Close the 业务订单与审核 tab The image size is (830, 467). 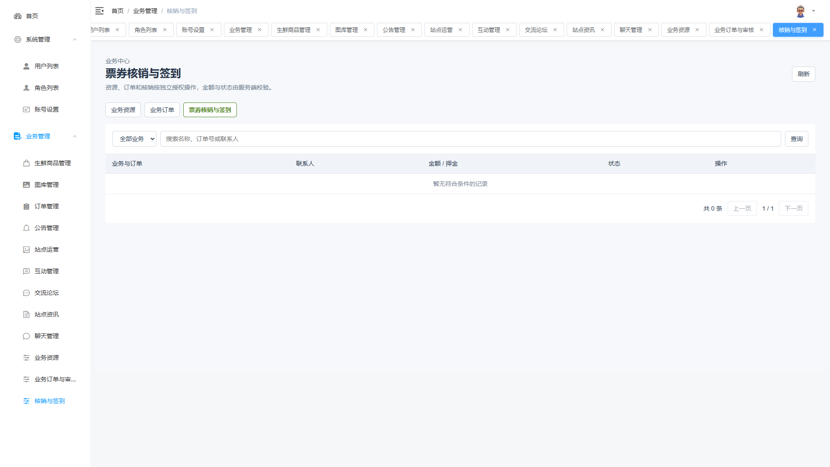tap(762, 30)
